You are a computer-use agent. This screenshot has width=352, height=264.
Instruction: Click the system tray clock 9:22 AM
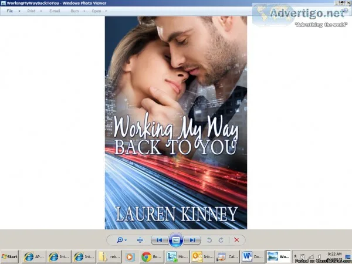click(x=334, y=254)
